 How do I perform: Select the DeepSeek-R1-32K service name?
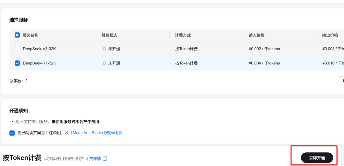pyautogui.click(x=39, y=63)
